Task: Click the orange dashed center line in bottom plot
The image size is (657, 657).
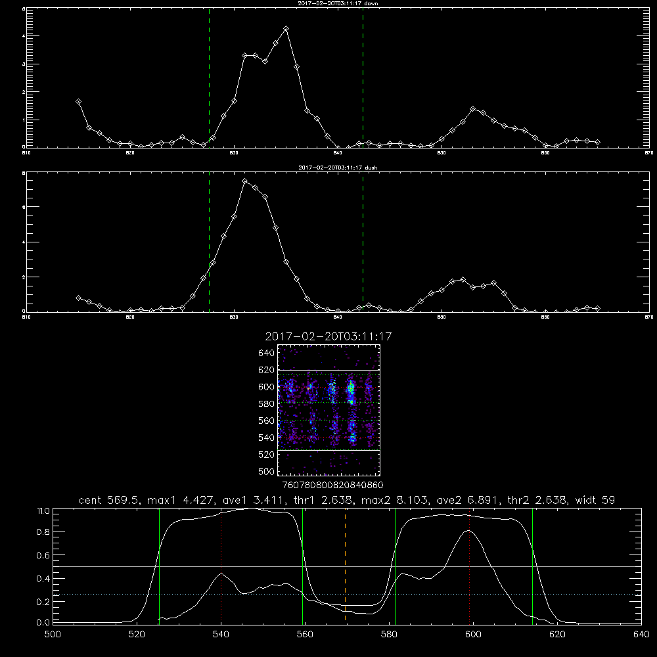Action: (x=346, y=566)
